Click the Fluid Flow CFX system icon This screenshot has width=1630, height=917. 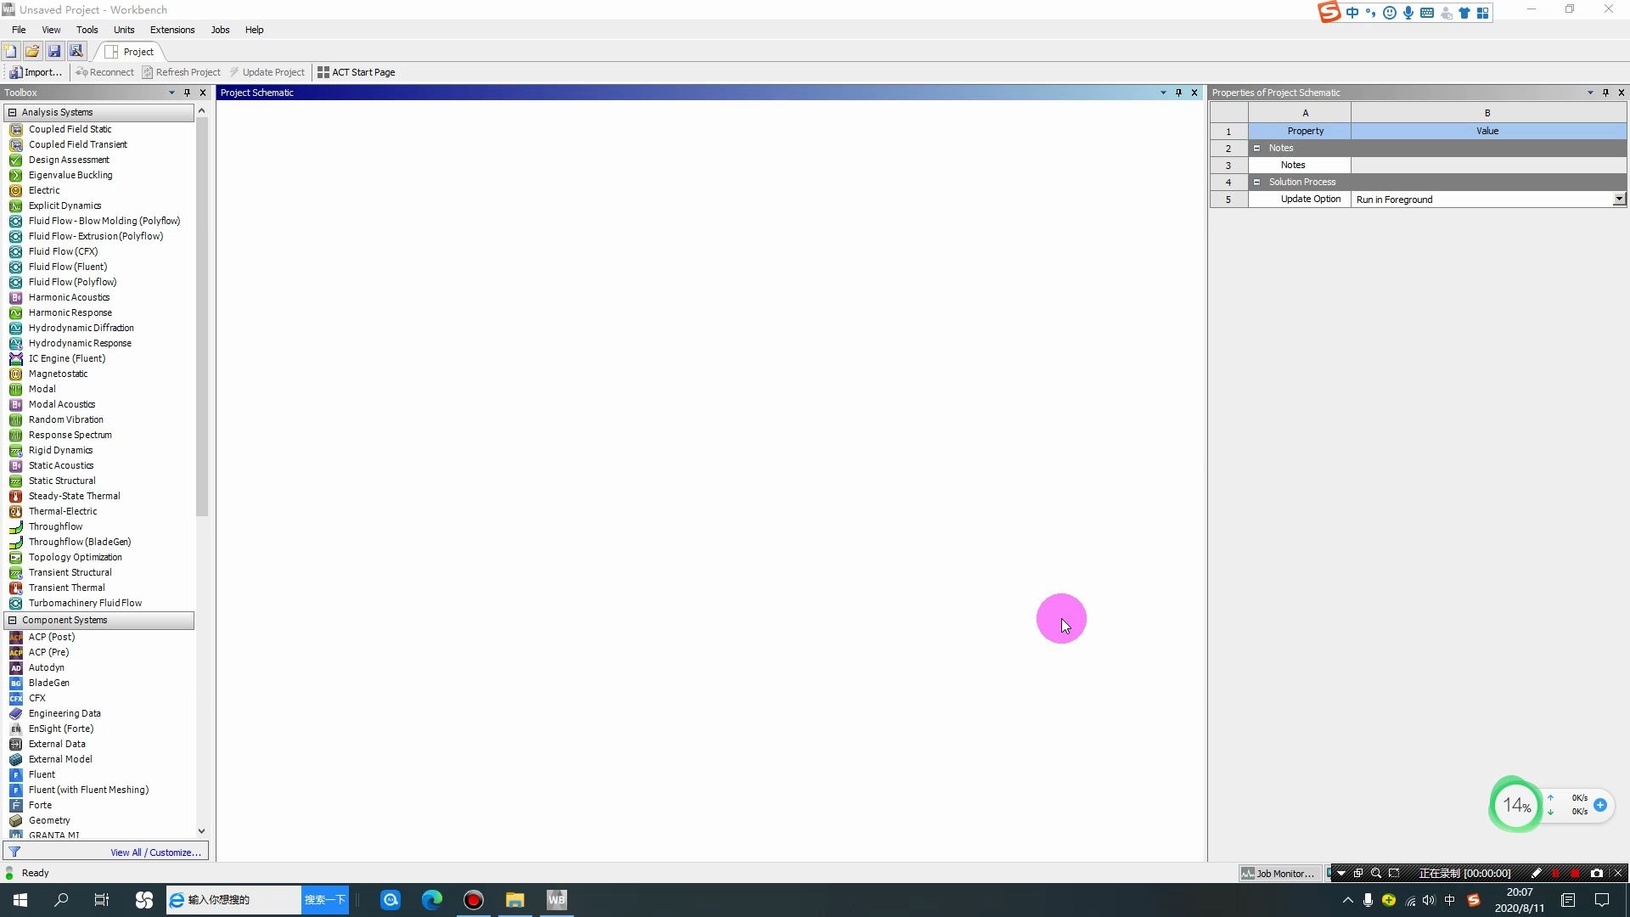[15, 250]
